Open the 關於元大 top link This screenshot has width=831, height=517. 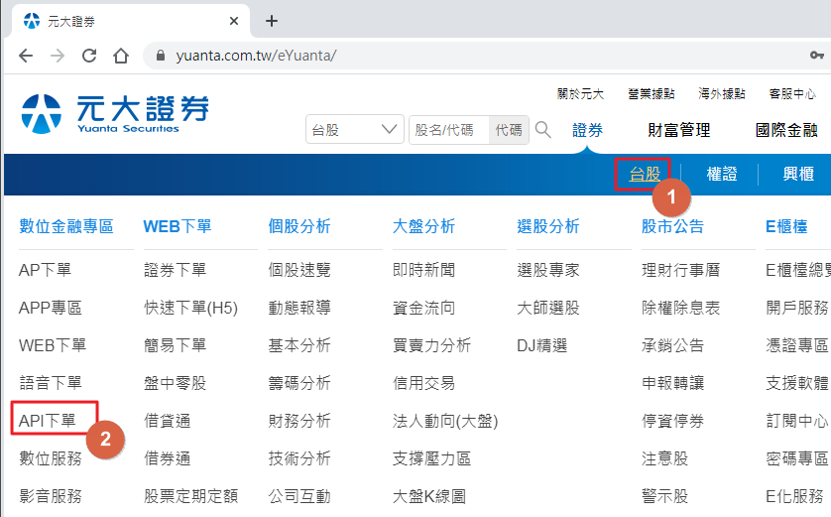tap(580, 94)
